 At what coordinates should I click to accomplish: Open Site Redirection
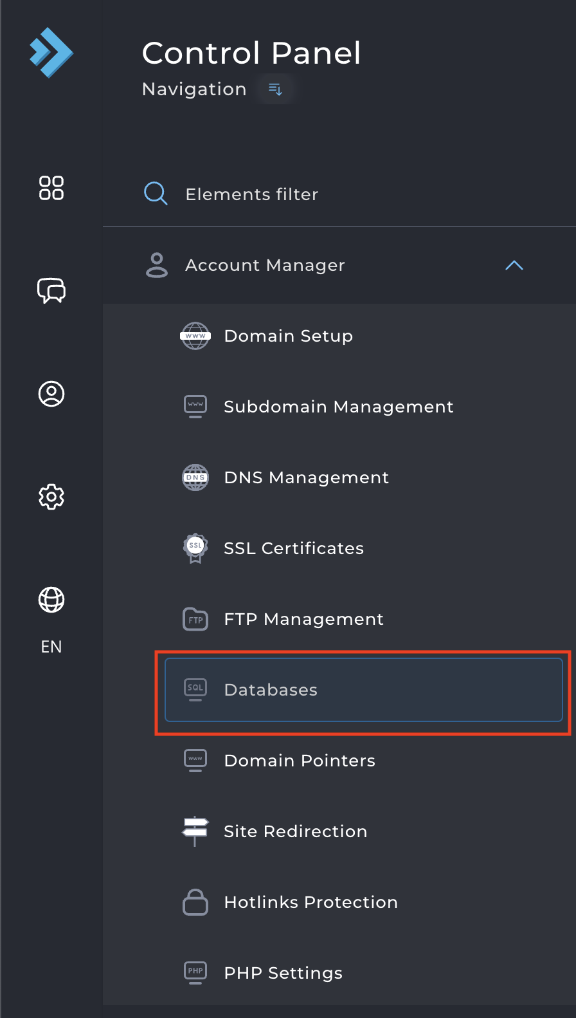[364, 831]
